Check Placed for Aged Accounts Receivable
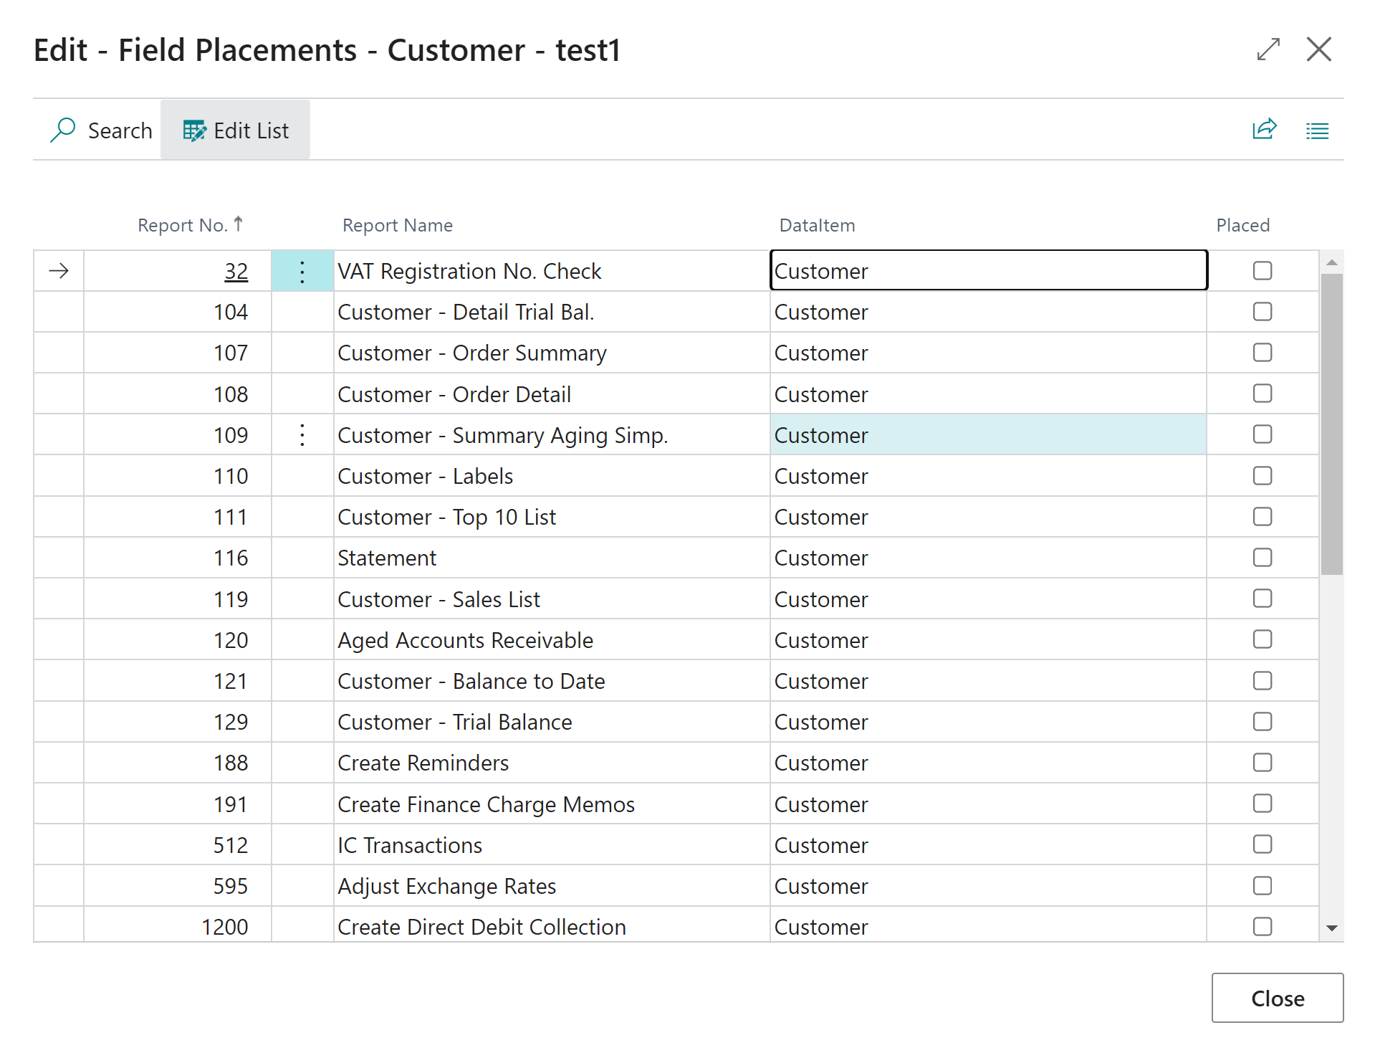Viewport: 1375px width, 1058px height. coord(1261,639)
